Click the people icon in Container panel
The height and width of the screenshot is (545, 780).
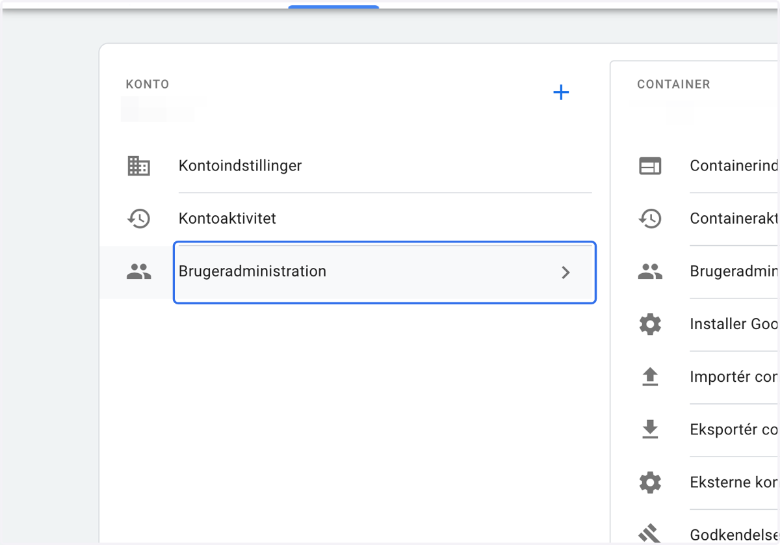click(650, 272)
